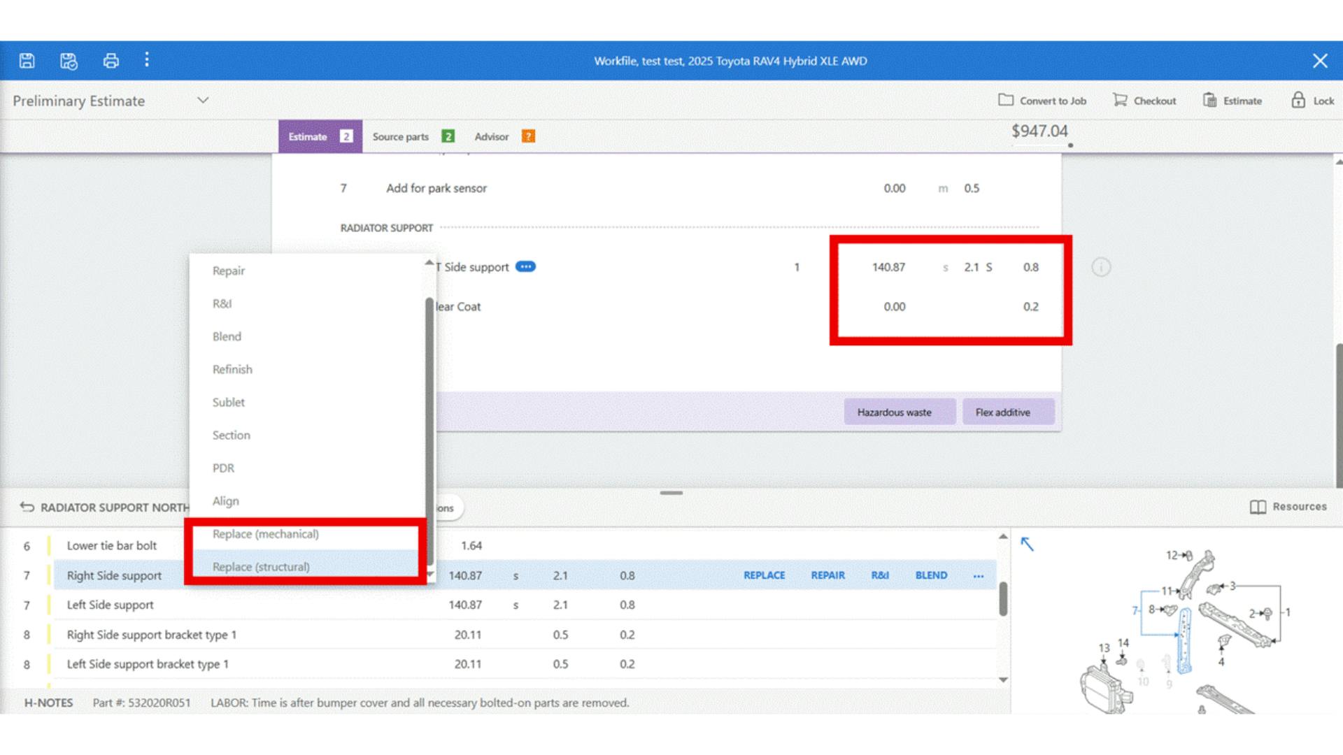The width and height of the screenshot is (1343, 755).
Task: Click the back arrow beside RADIATOR SUPPORT NORTH
Action: coord(27,507)
